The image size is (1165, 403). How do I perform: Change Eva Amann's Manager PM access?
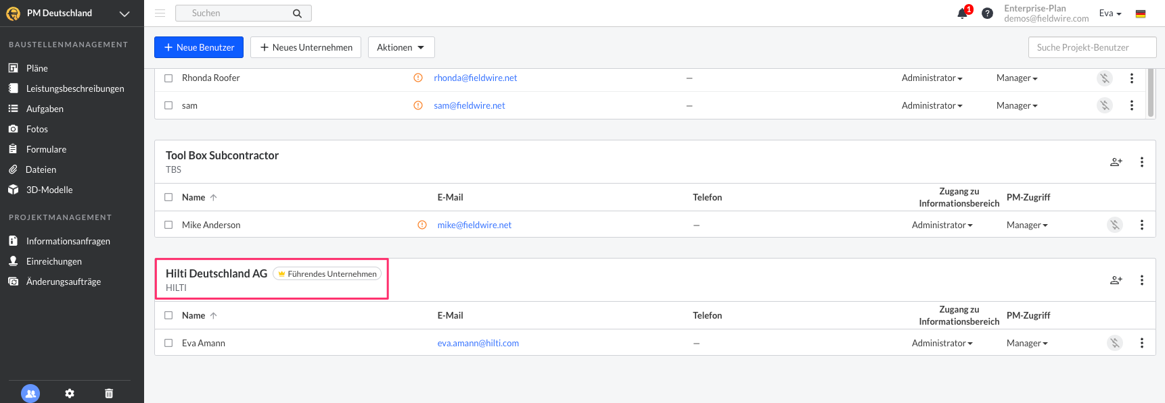(1027, 343)
